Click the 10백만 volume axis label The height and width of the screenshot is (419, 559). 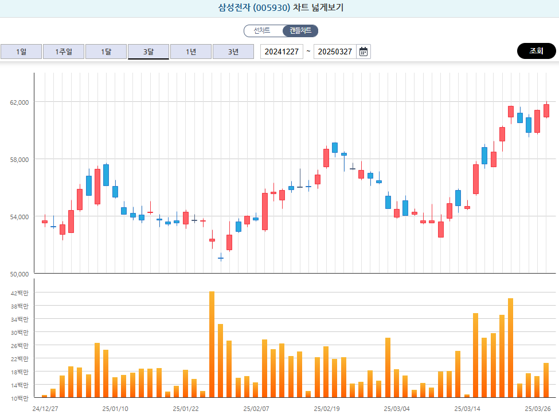pos(19,398)
